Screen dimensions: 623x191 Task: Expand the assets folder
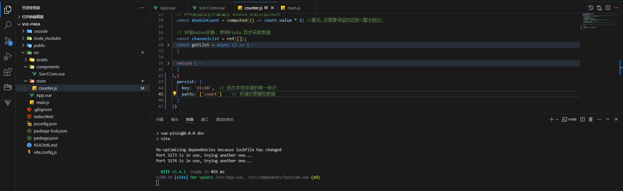pyautogui.click(x=83, y=60)
